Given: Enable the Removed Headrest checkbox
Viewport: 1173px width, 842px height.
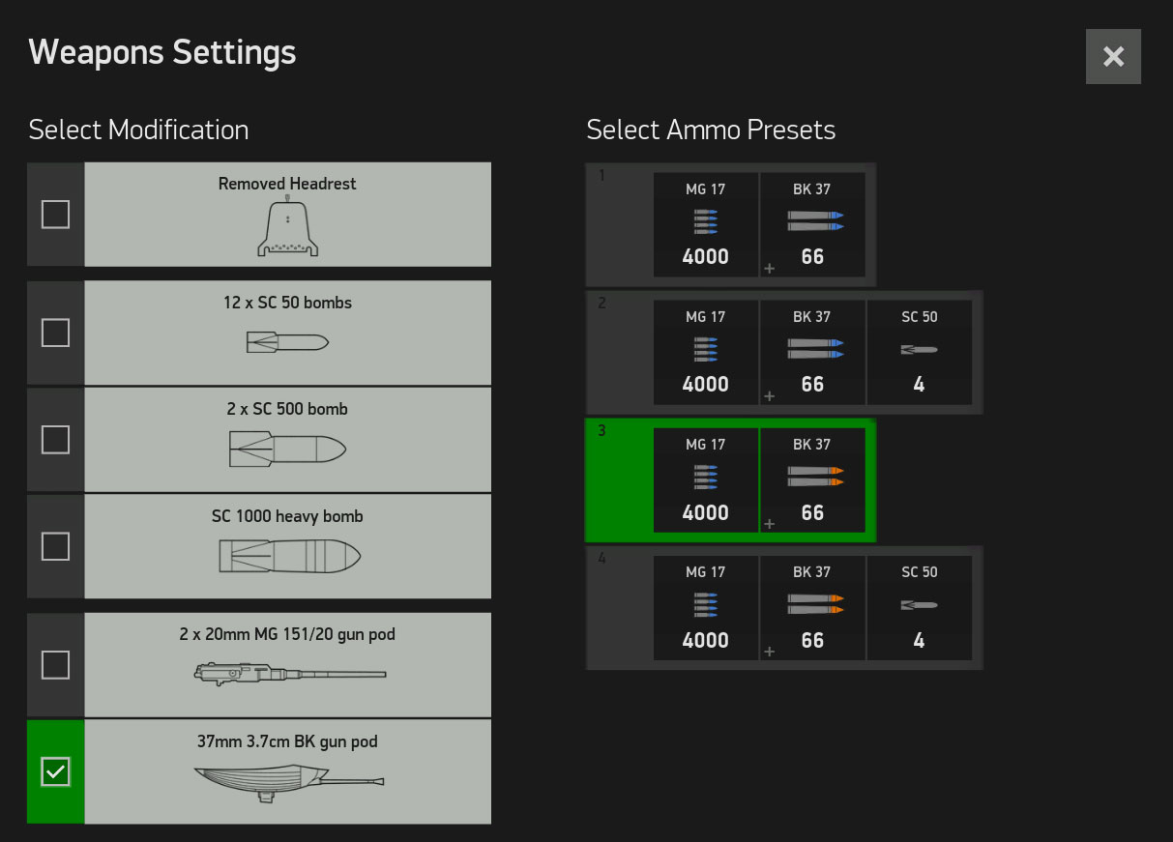Looking at the screenshot, I should coord(55,215).
